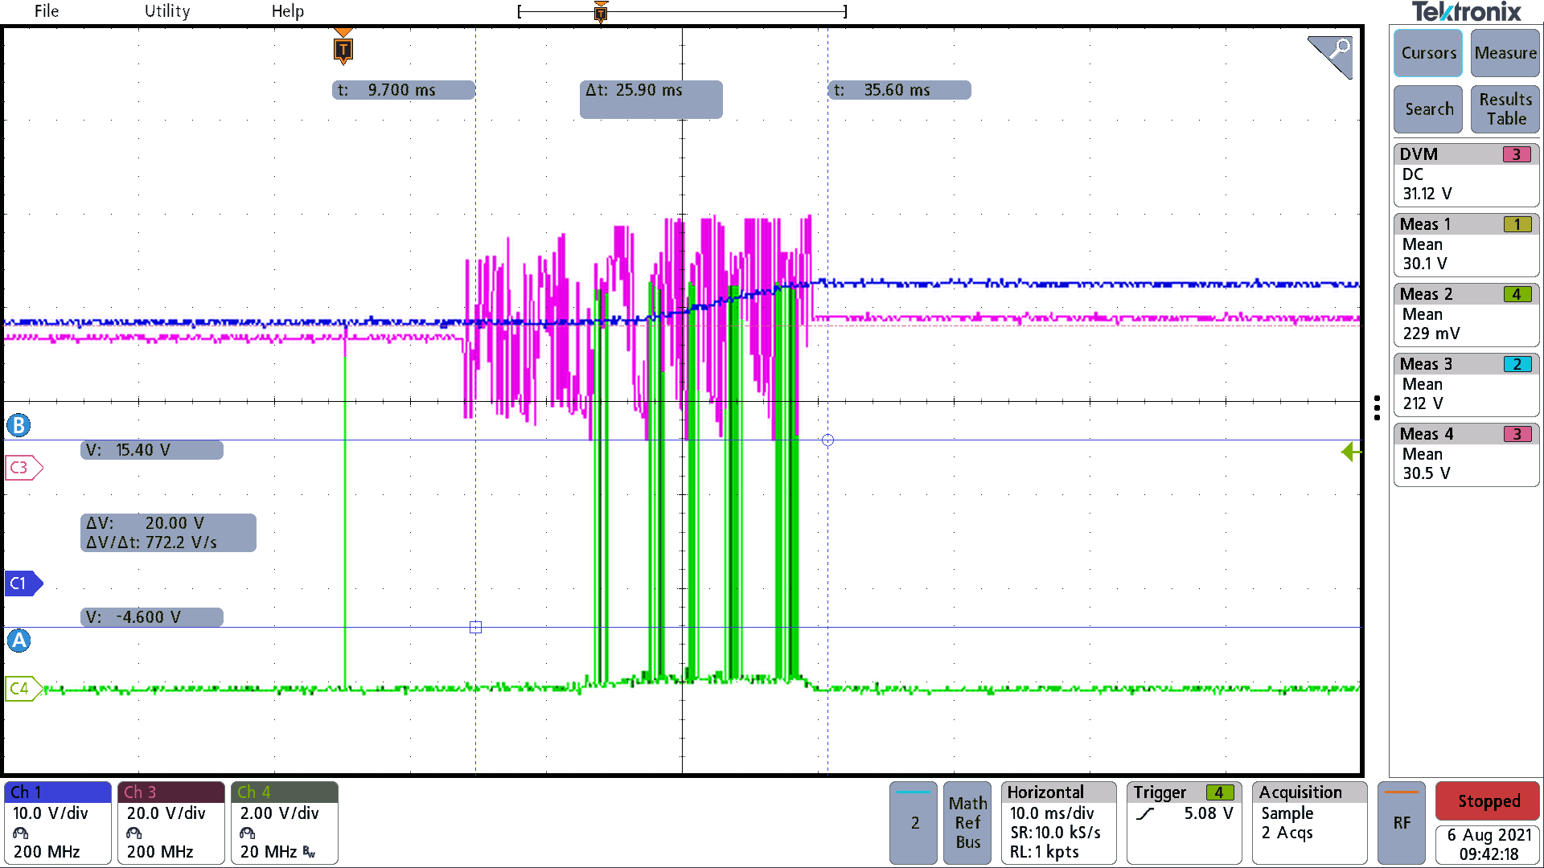The height and width of the screenshot is (868, 1544).
Task: Click the C1 channel ground marker
Action: click(22, 583)
